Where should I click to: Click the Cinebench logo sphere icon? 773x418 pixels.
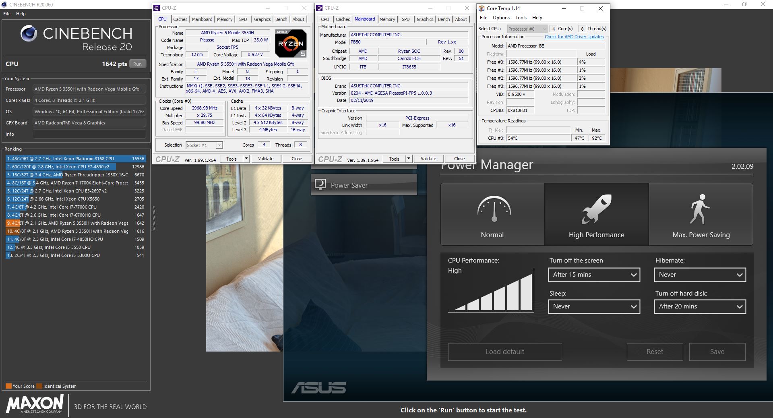click(x=29, y=34)
